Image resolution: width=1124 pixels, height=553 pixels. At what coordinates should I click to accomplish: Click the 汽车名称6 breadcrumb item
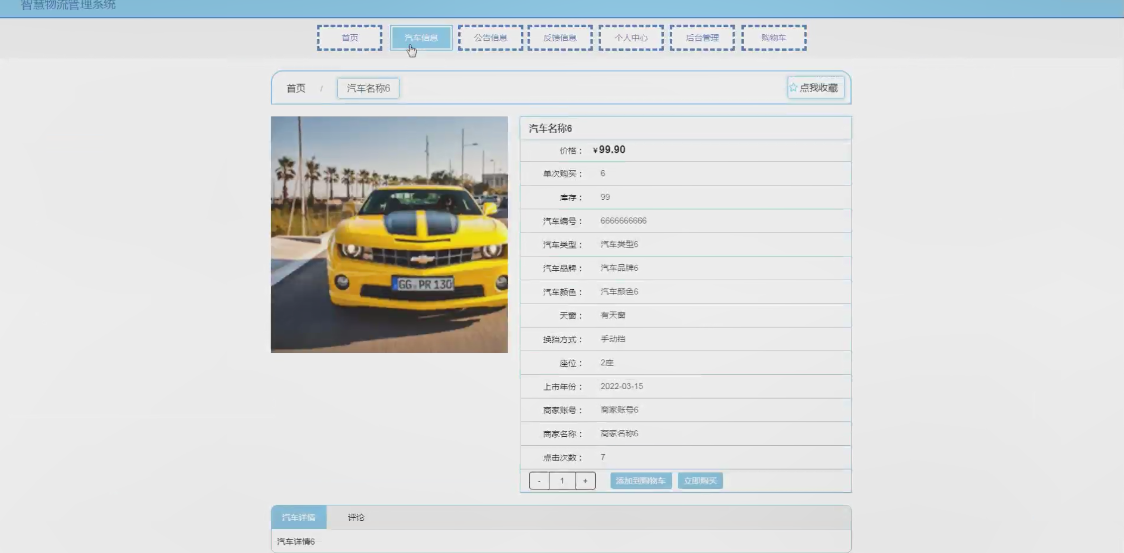(x=368, y=88)
